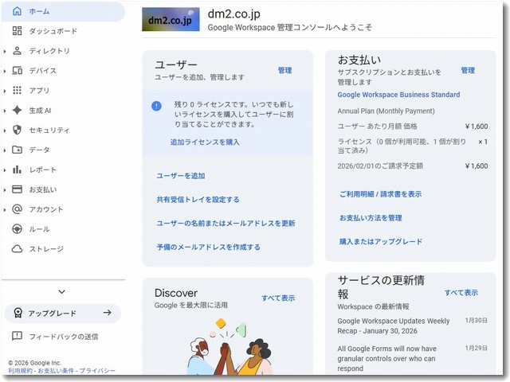Viewport: 510px width, 382px height.
Task: Collapse sidebar menu with chevron down
Action: 62,292
